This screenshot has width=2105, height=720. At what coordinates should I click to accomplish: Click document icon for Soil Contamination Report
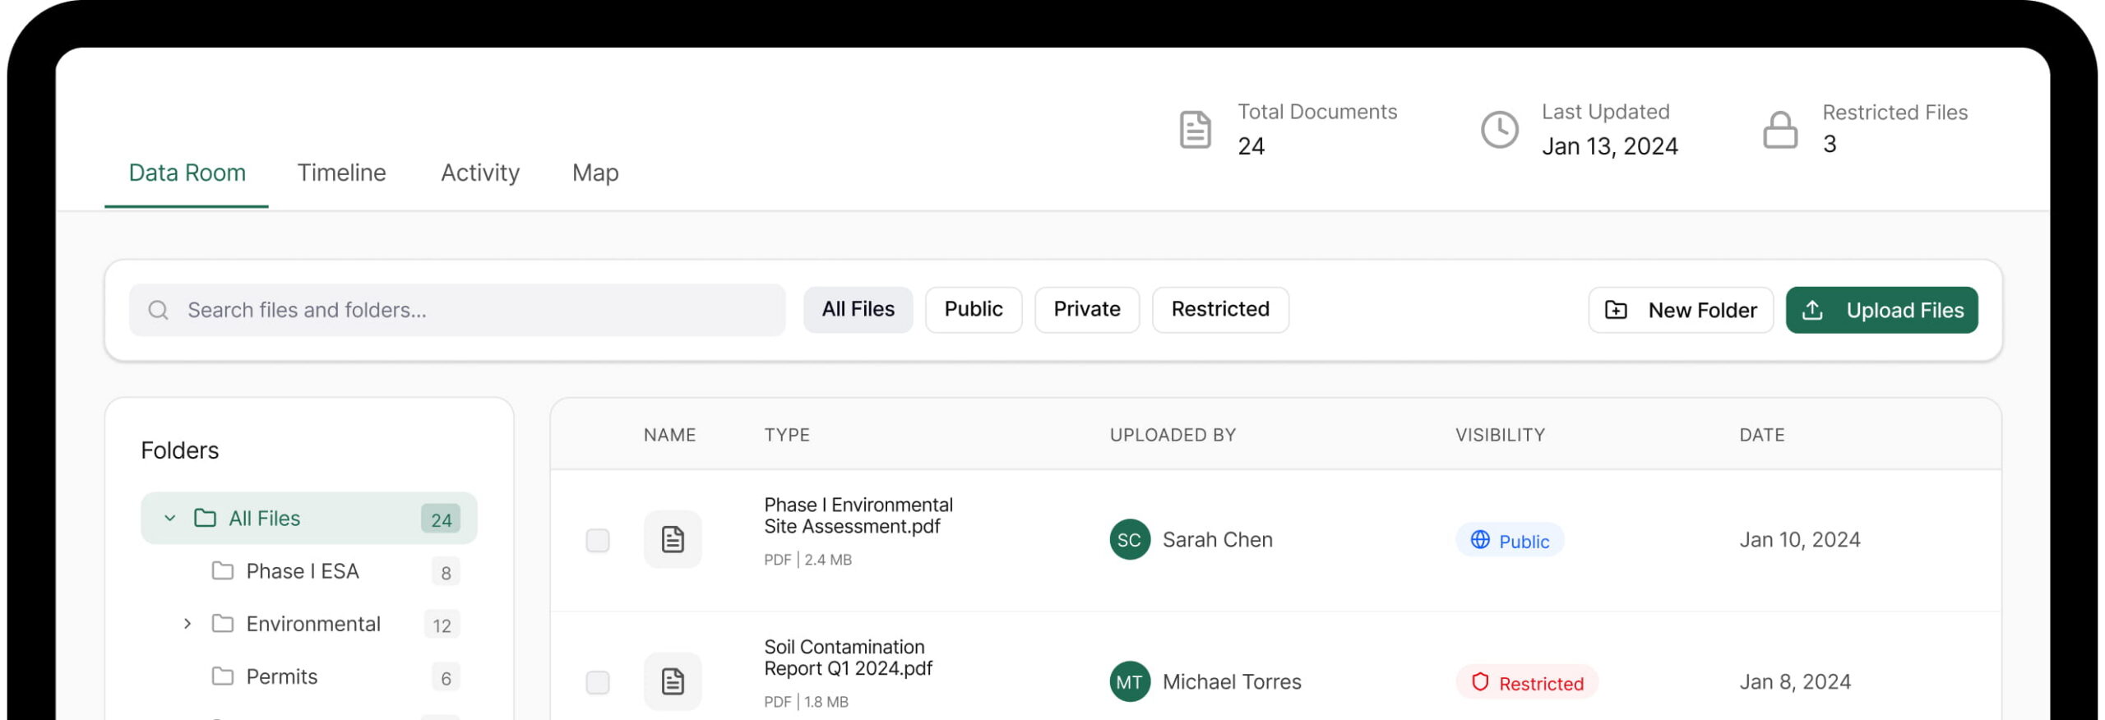[x=672, y=681]
